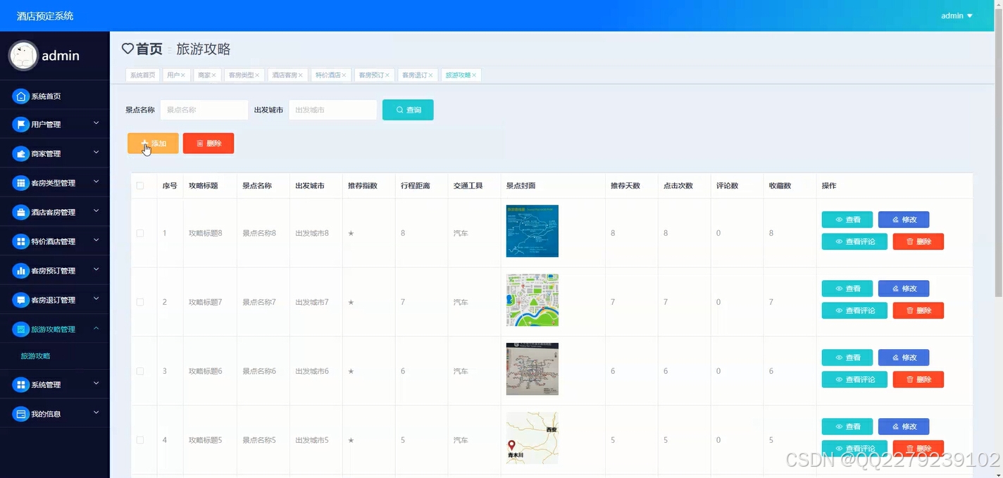The width and height of the screenshot is (1003, 478).
Task: Select the checkbox beside 攻略标题6
Action: [140, 371]
